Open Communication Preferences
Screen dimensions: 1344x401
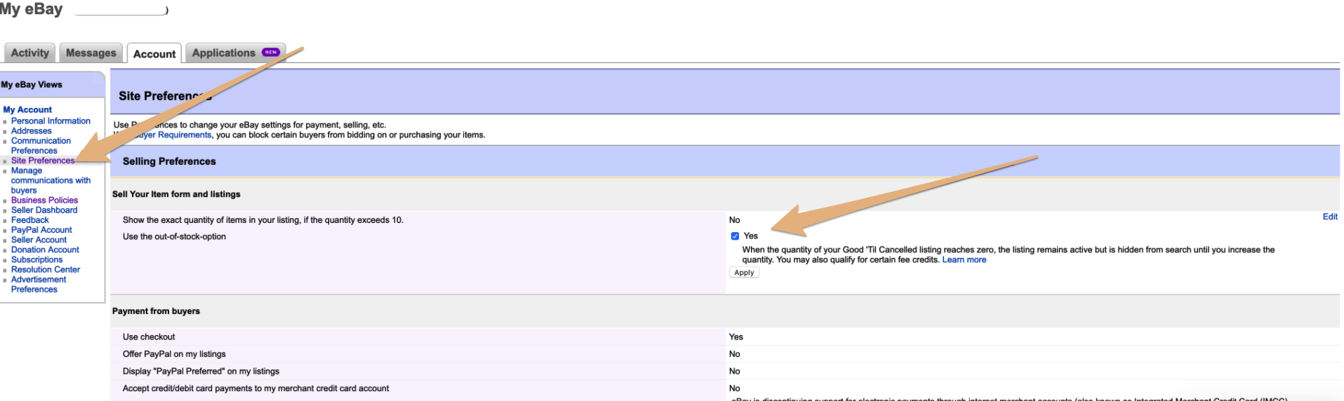click(41, 145)
